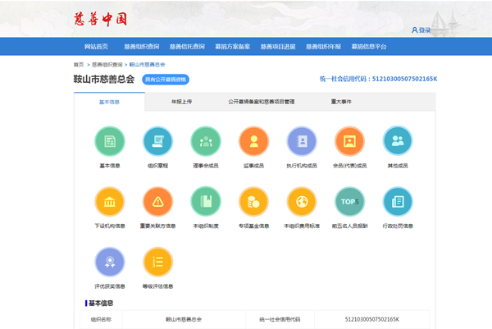
Task: Open the 理事会成员 group icon
Action: click(206, 141)
